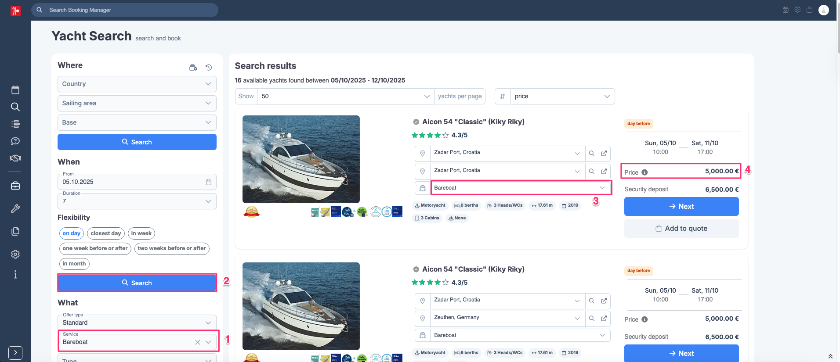Click the '3 Cabins' tag

click(427, 218)
